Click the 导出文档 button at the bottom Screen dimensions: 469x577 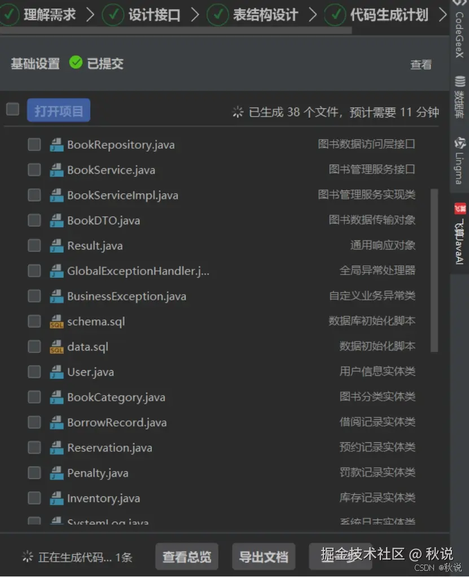pos(264,556)
